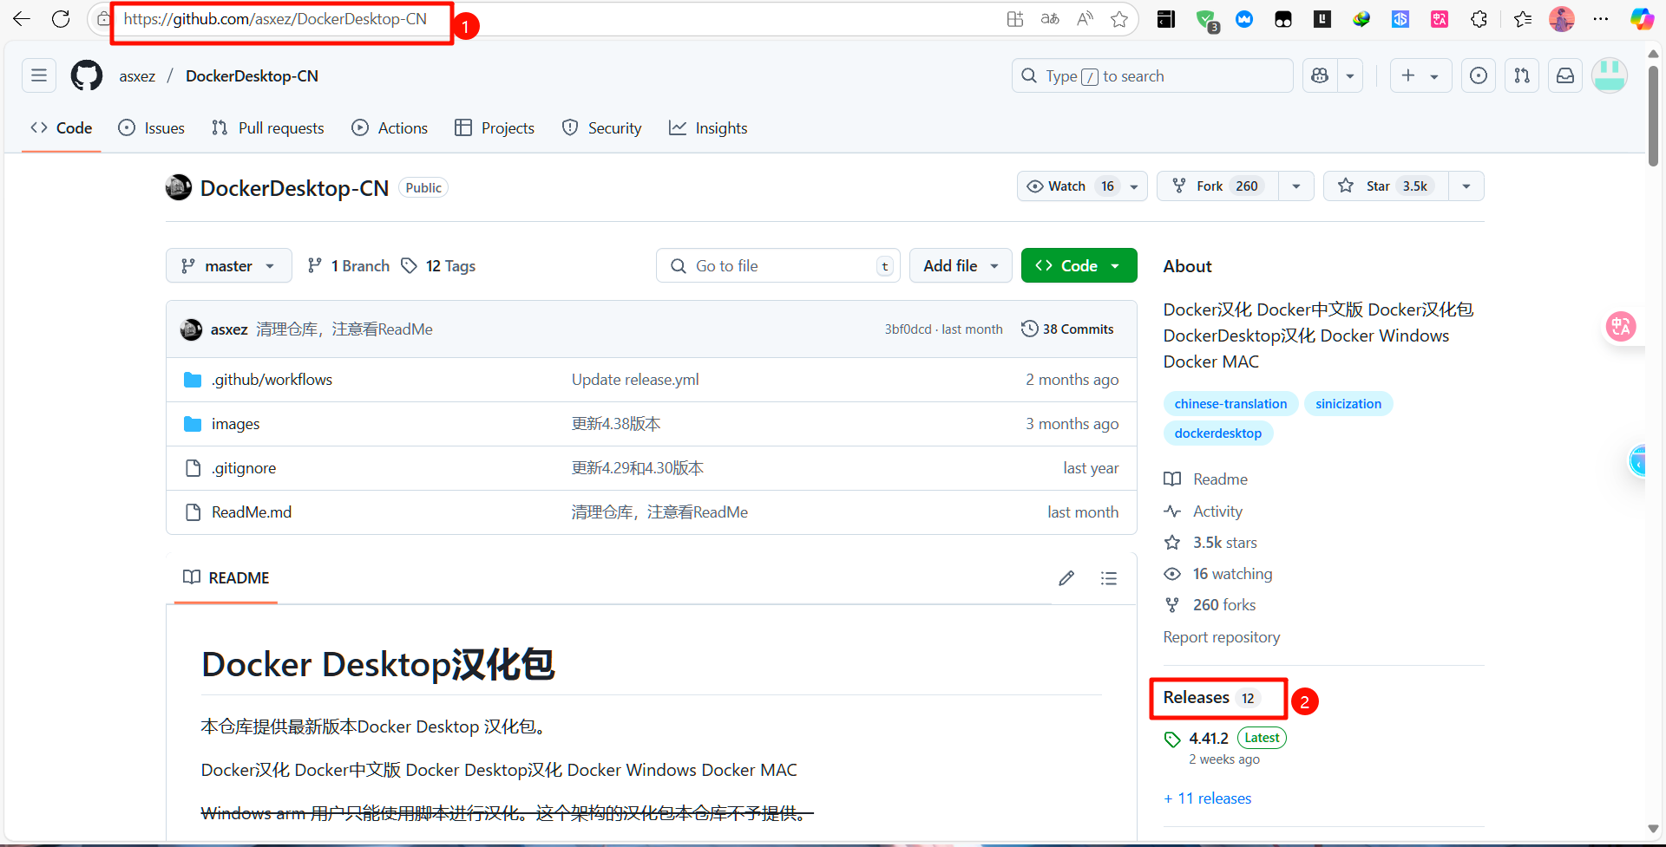Bookmark page with browser favorites star
The height and width of the screenshot is (847, 1666).
[x=1119, y=19]
